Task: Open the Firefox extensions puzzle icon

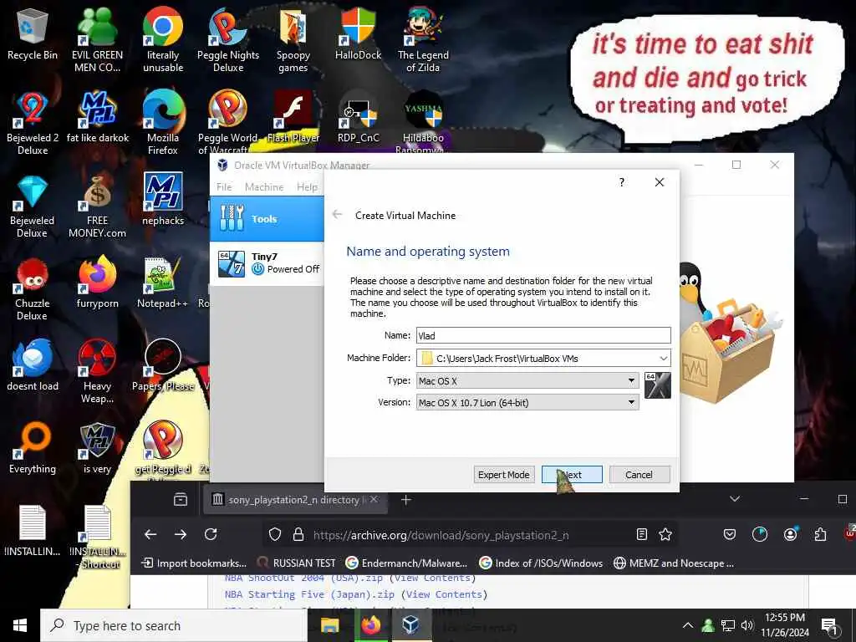Action: pos(820,534)
